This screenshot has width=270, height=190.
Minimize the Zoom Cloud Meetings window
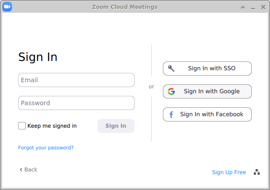point(253,7)
